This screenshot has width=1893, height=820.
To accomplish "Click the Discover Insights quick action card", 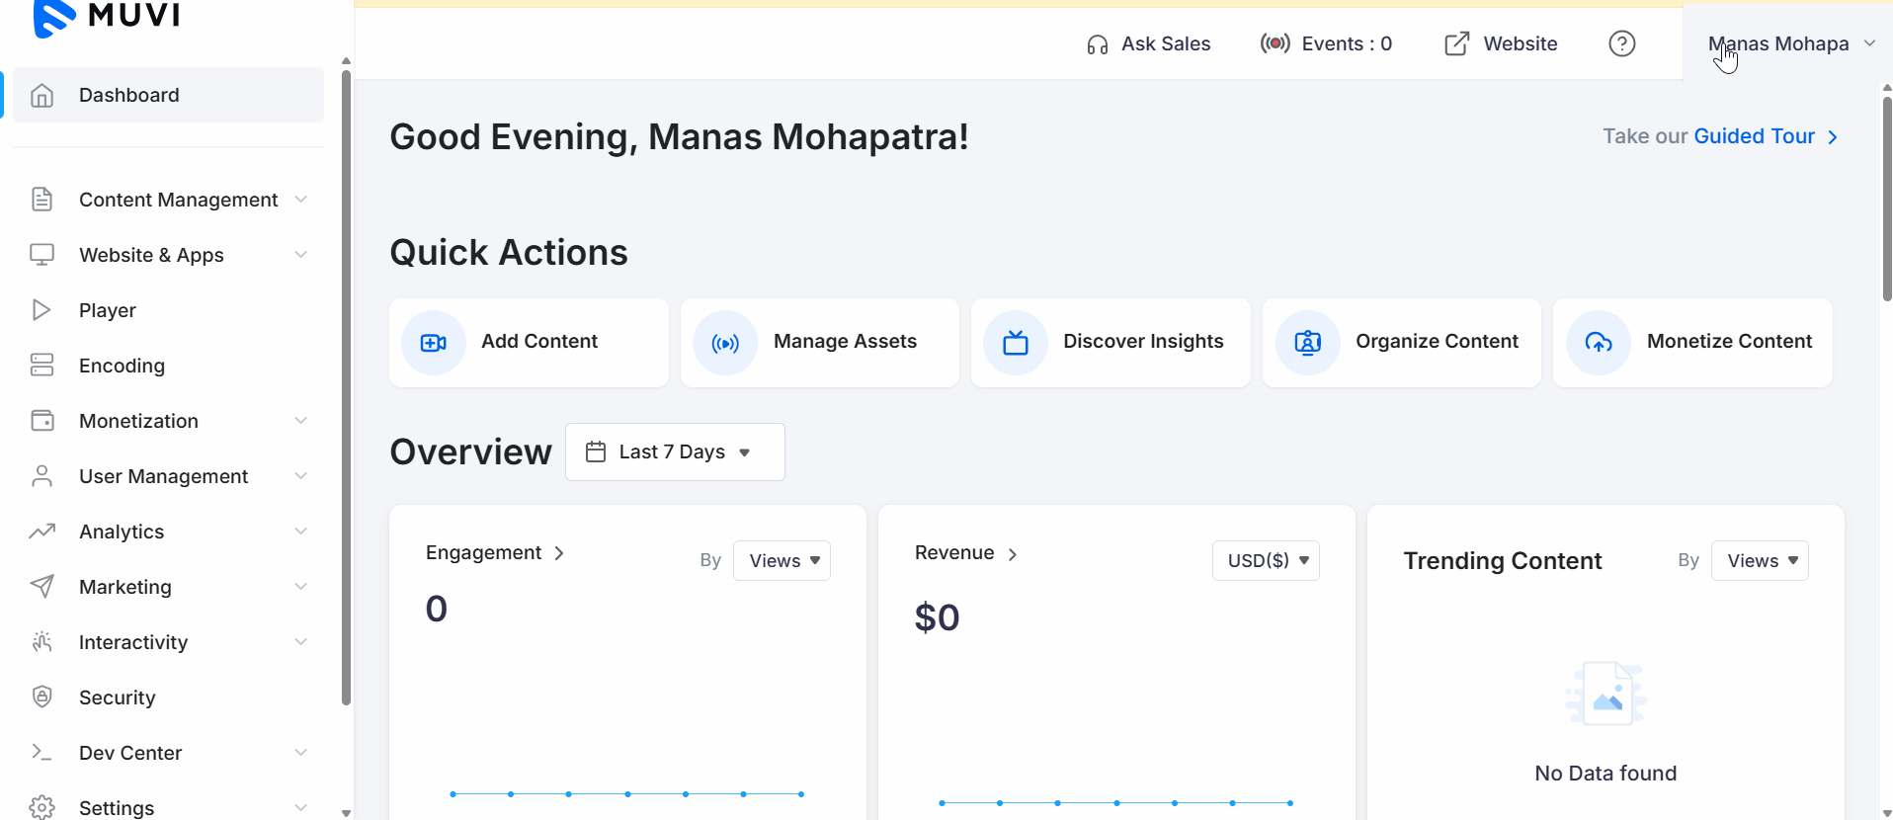I will (x=1111, y=343).
